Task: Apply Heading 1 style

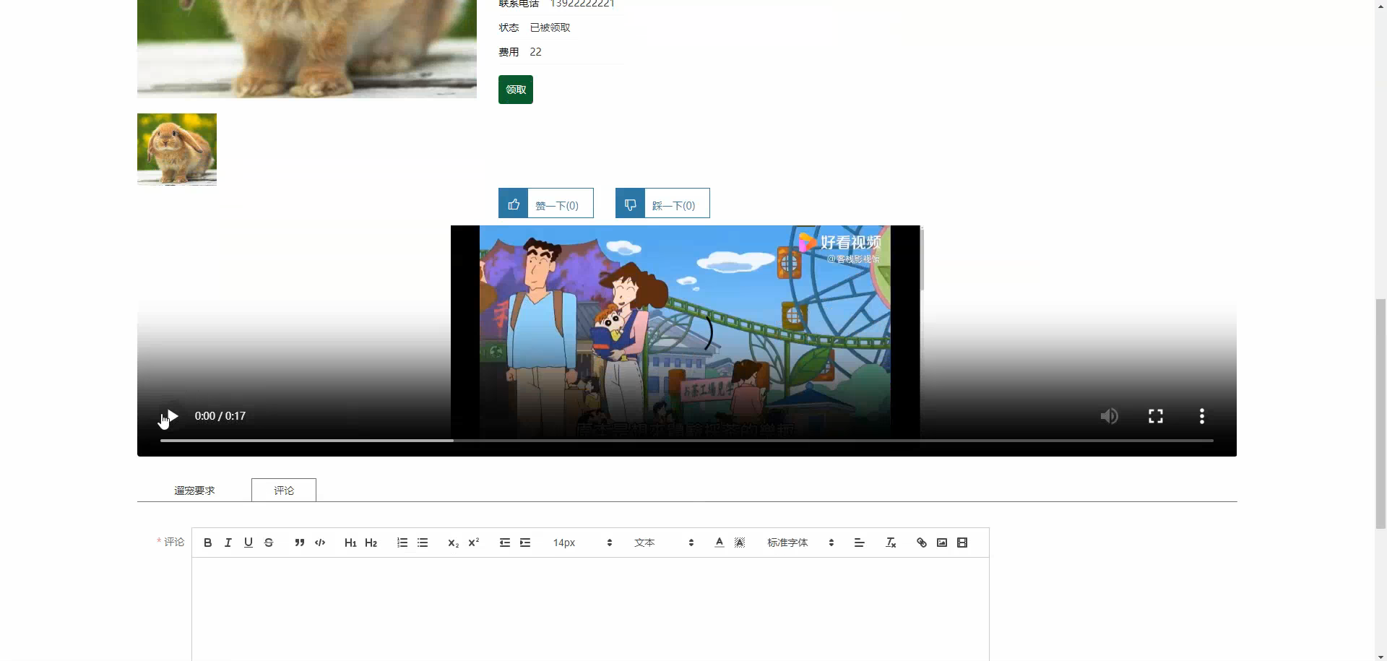Action: pyautogui.click(x=350, y=543)
